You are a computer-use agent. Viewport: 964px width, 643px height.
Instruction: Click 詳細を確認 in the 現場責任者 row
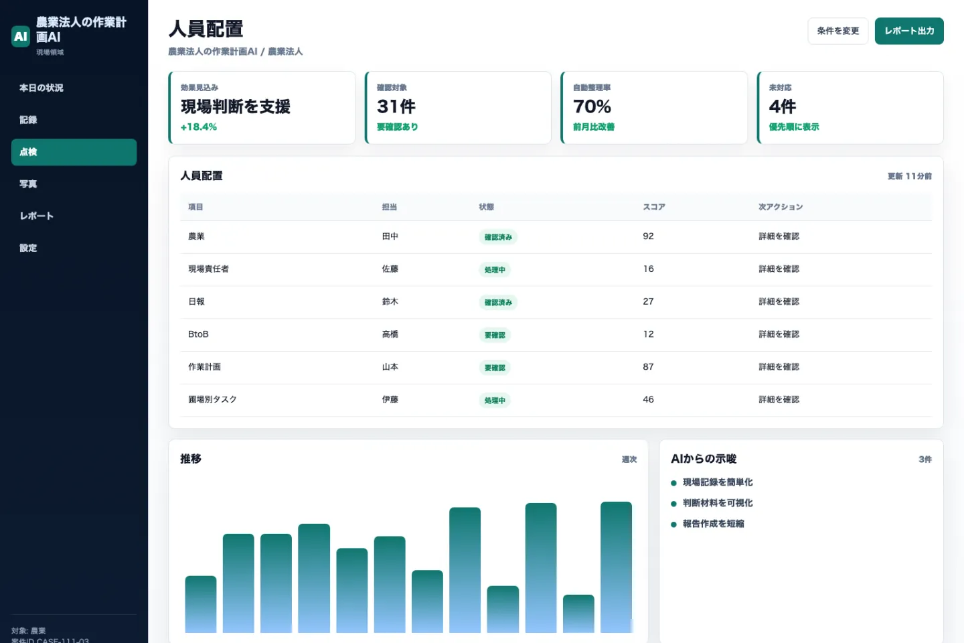[x=779, y=269]
